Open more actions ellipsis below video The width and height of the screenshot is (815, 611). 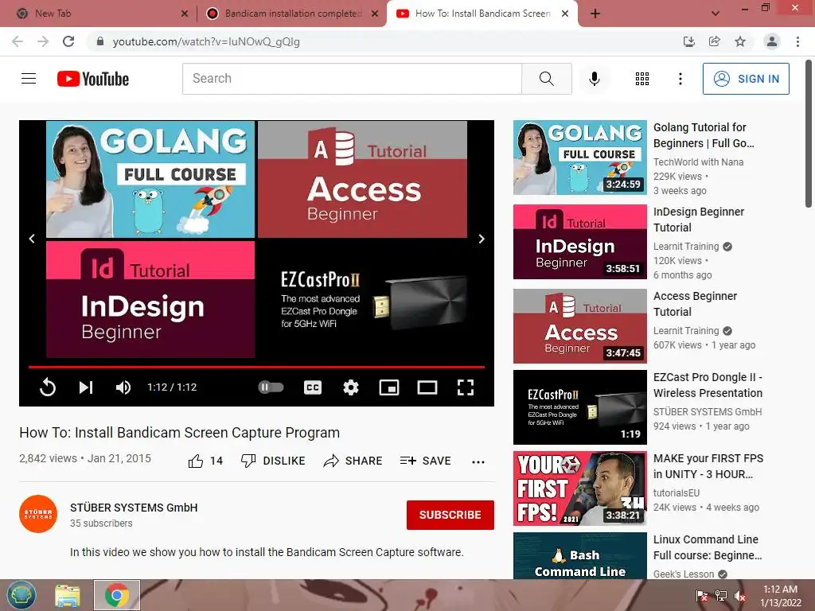478,461
